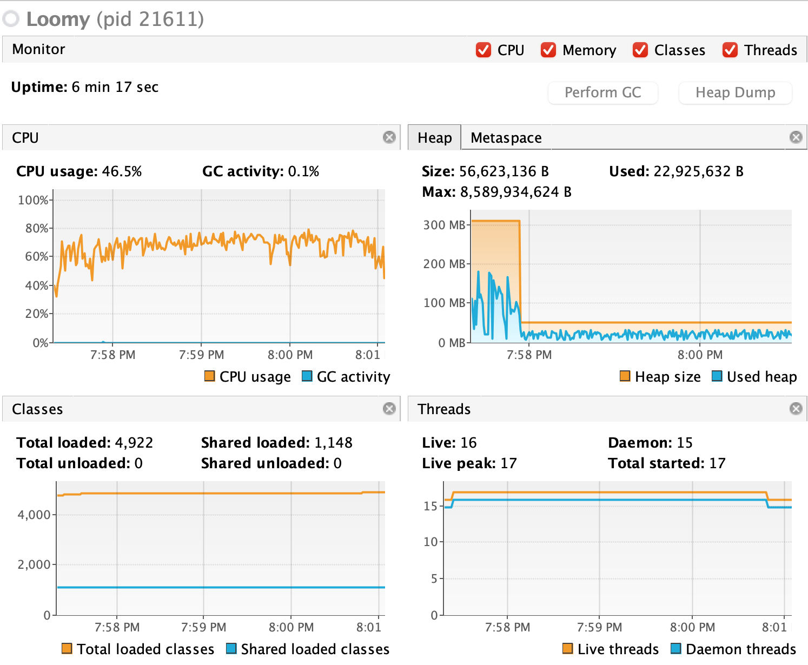Close the Classes graph panel
The height and width of the screenshot is (665, 808).
pyautogui.click(x=389, y=409)
